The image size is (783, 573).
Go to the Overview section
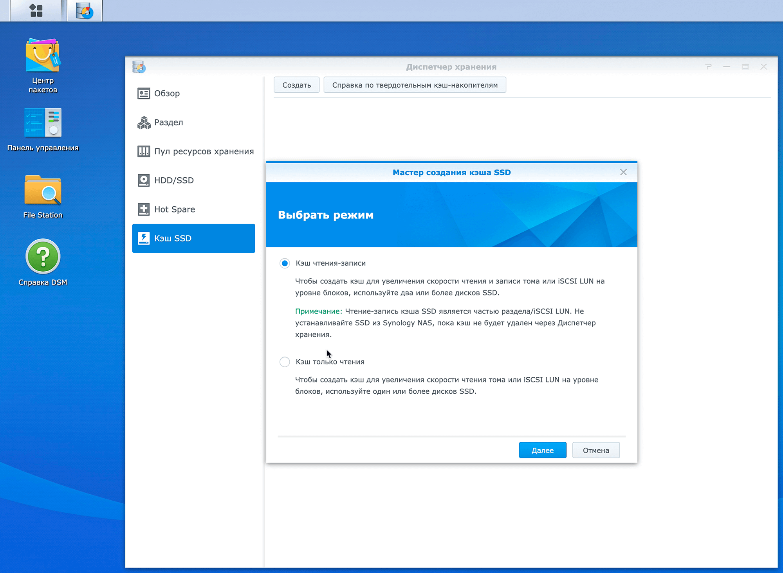pos(167,94)
